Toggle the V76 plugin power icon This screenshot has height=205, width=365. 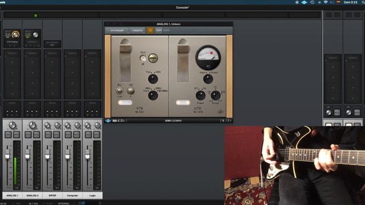pyautogui.click(x=150, y=30)
